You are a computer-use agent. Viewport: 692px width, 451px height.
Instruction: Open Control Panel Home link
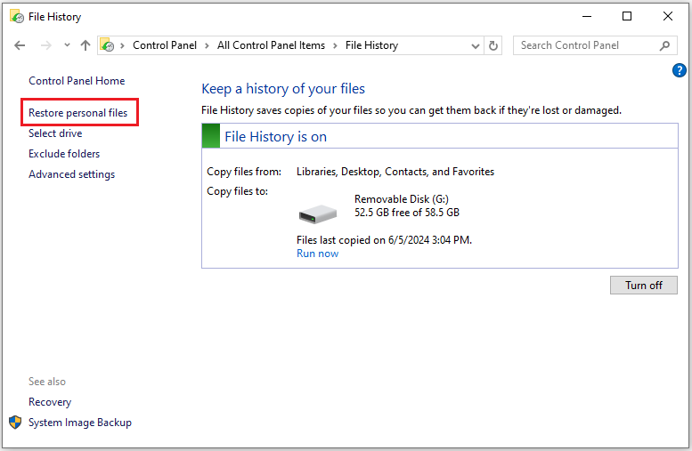(x=77, y=81)
